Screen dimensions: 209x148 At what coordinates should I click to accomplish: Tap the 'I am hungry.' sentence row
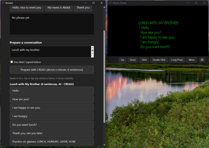52,116
